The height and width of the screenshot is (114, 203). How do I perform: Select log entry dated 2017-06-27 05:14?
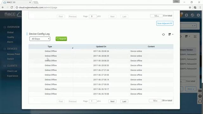pos(101,79)
